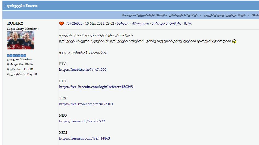Click the yellow smiley emoticon in the post
The image size is (259, 145).
234,41
